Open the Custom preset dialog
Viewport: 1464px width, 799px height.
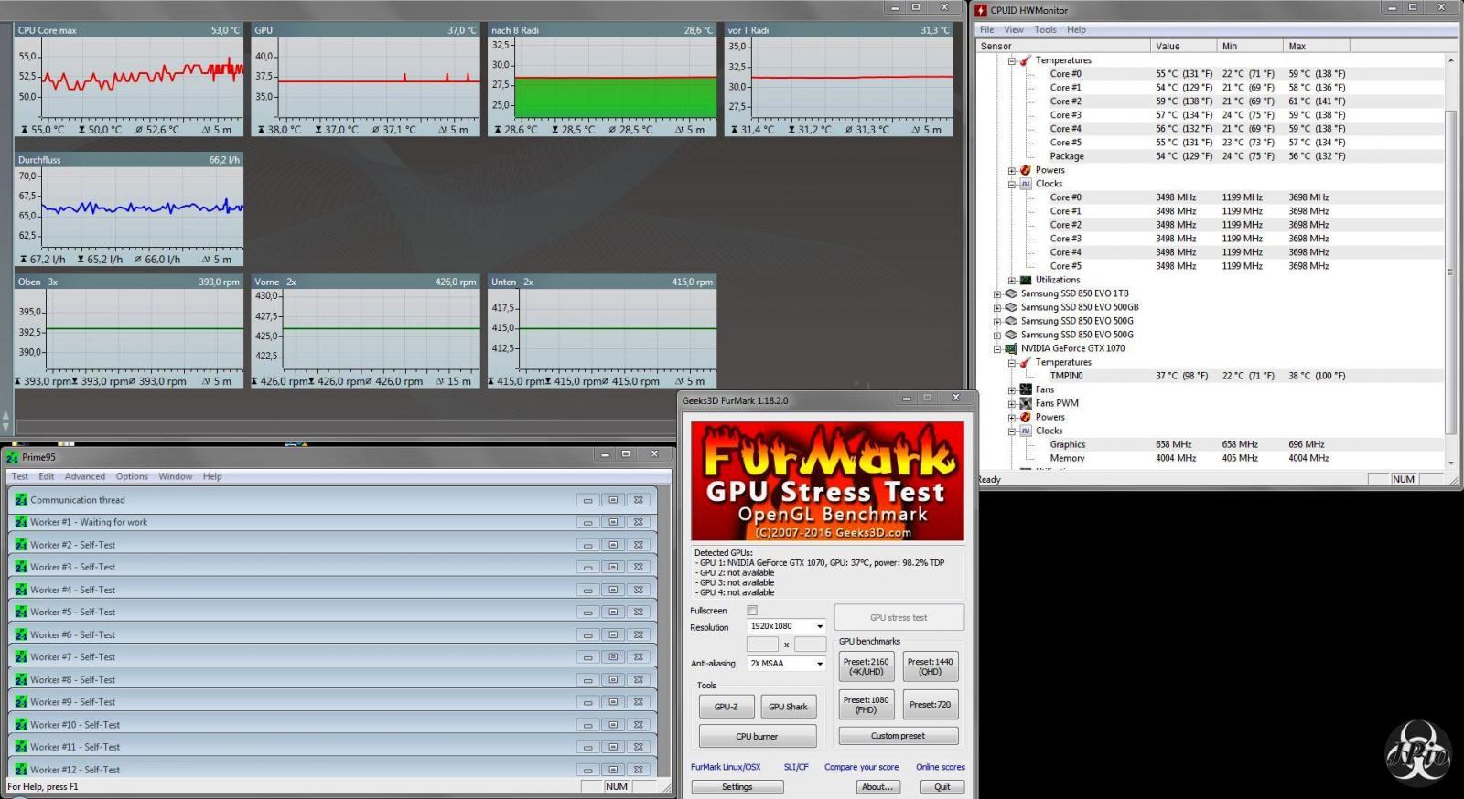pos(899,736)
